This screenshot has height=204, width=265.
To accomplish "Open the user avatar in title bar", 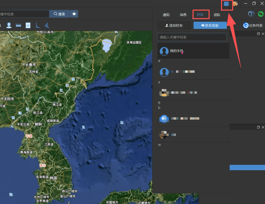I will pos(235,4).
